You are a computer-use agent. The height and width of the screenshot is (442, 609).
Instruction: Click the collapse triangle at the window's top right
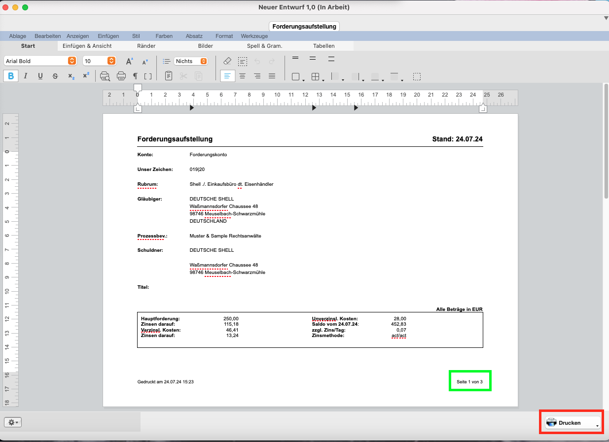[x=606, y=18]
